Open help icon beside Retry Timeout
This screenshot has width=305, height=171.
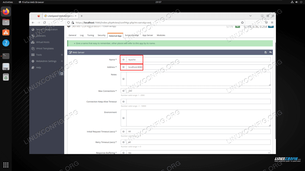click(x=124, y=142)
